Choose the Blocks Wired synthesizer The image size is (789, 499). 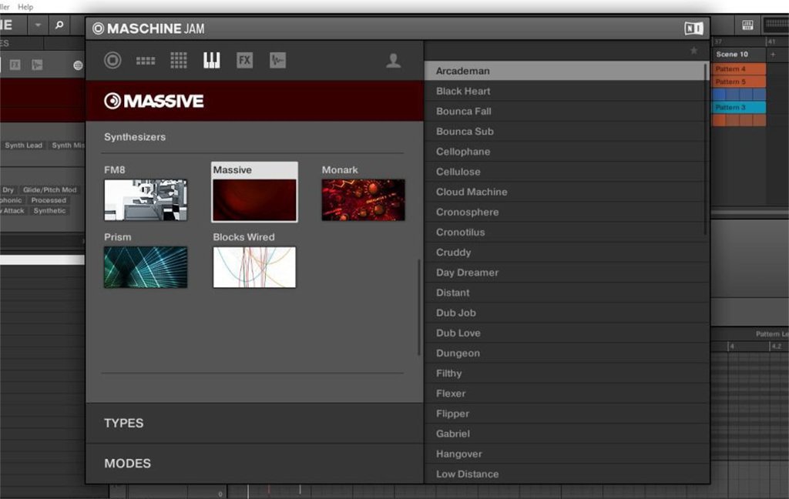pyautogui.click(x=254, y=266)
